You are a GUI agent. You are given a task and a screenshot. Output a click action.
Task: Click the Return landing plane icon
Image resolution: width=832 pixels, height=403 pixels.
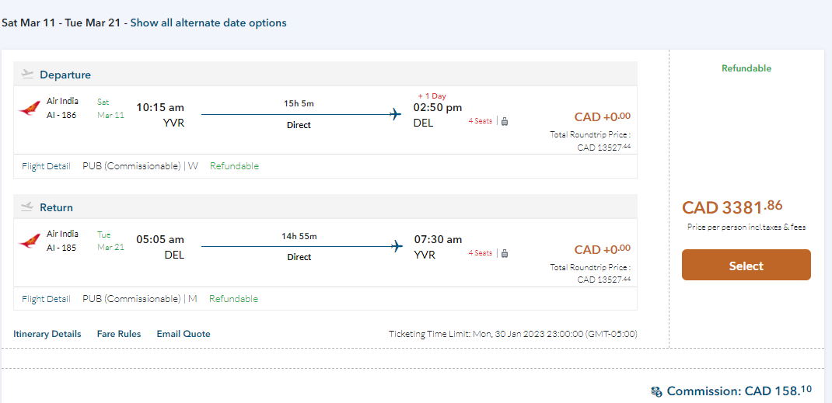click(28, 207)
